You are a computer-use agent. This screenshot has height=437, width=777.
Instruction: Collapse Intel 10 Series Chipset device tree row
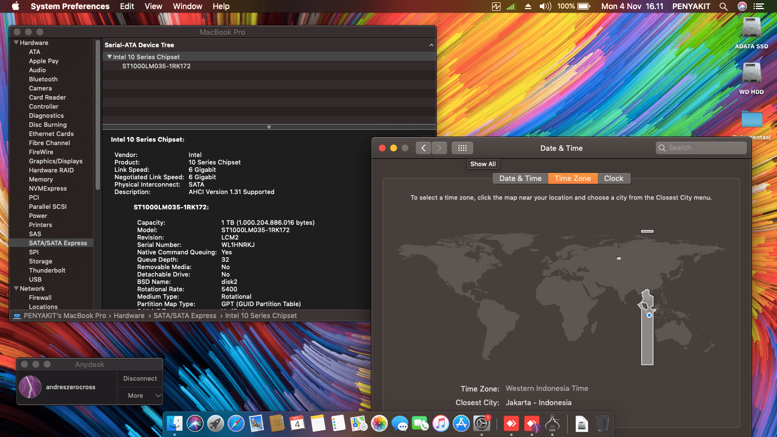[109, 57]
